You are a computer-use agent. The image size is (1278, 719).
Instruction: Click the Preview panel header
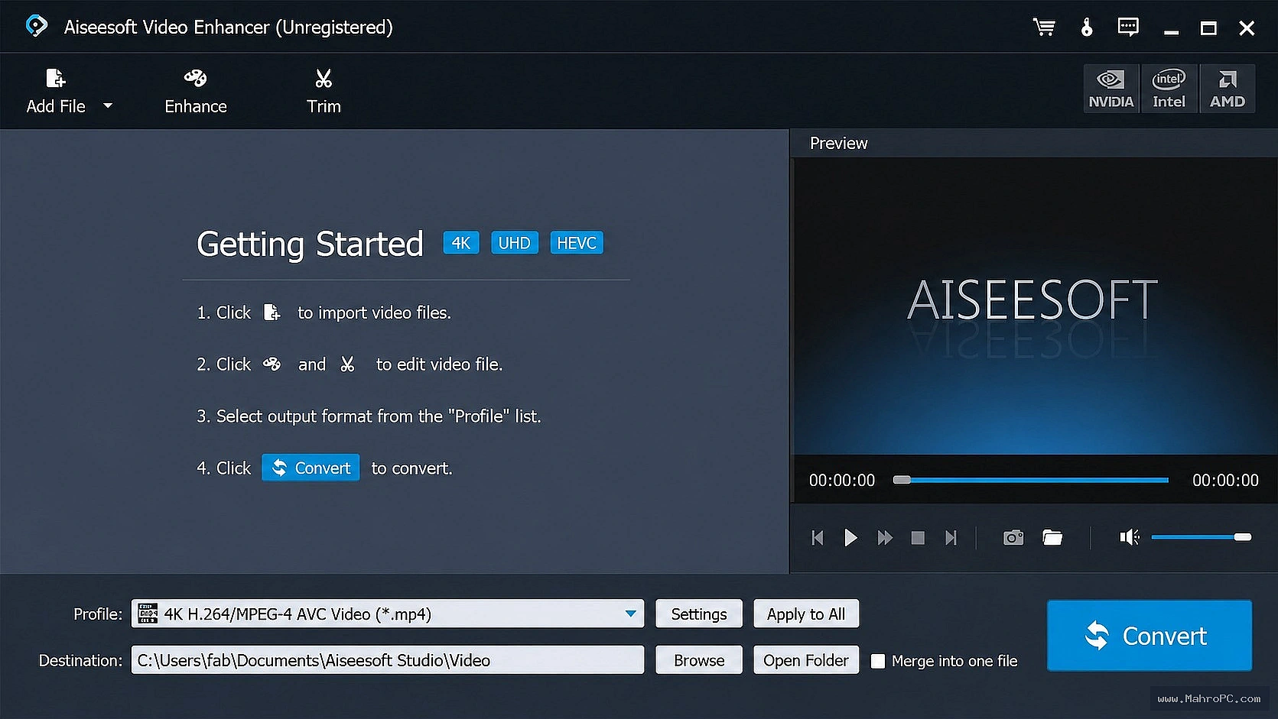[839, 143]
